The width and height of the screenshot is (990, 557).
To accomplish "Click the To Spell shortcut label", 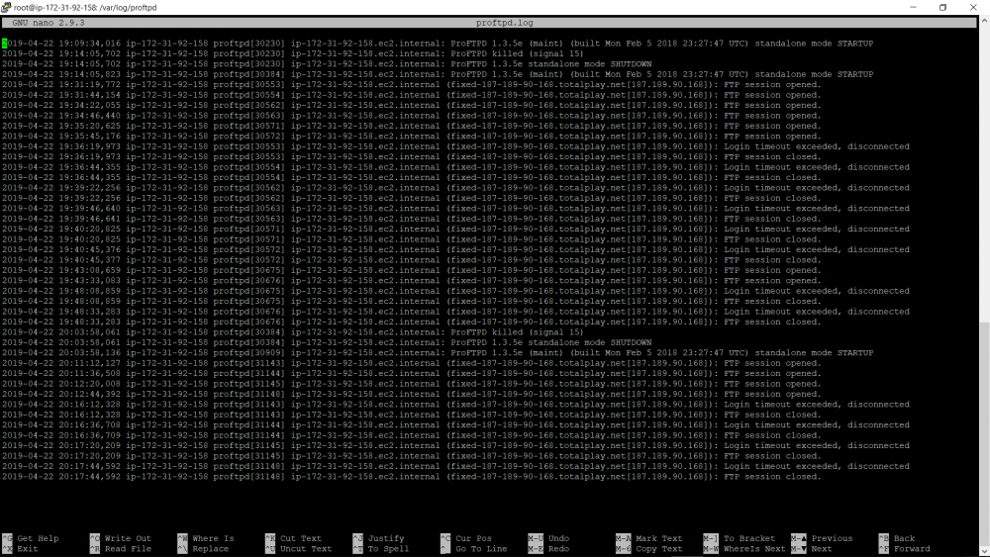I will [x=387, y=548].
